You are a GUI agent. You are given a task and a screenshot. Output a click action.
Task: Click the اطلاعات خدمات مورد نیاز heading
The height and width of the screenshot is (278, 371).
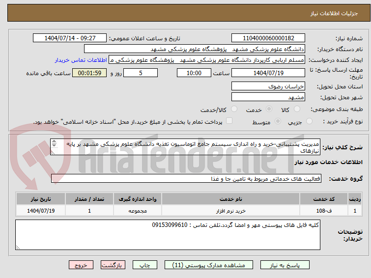click(x=328, y=162)
